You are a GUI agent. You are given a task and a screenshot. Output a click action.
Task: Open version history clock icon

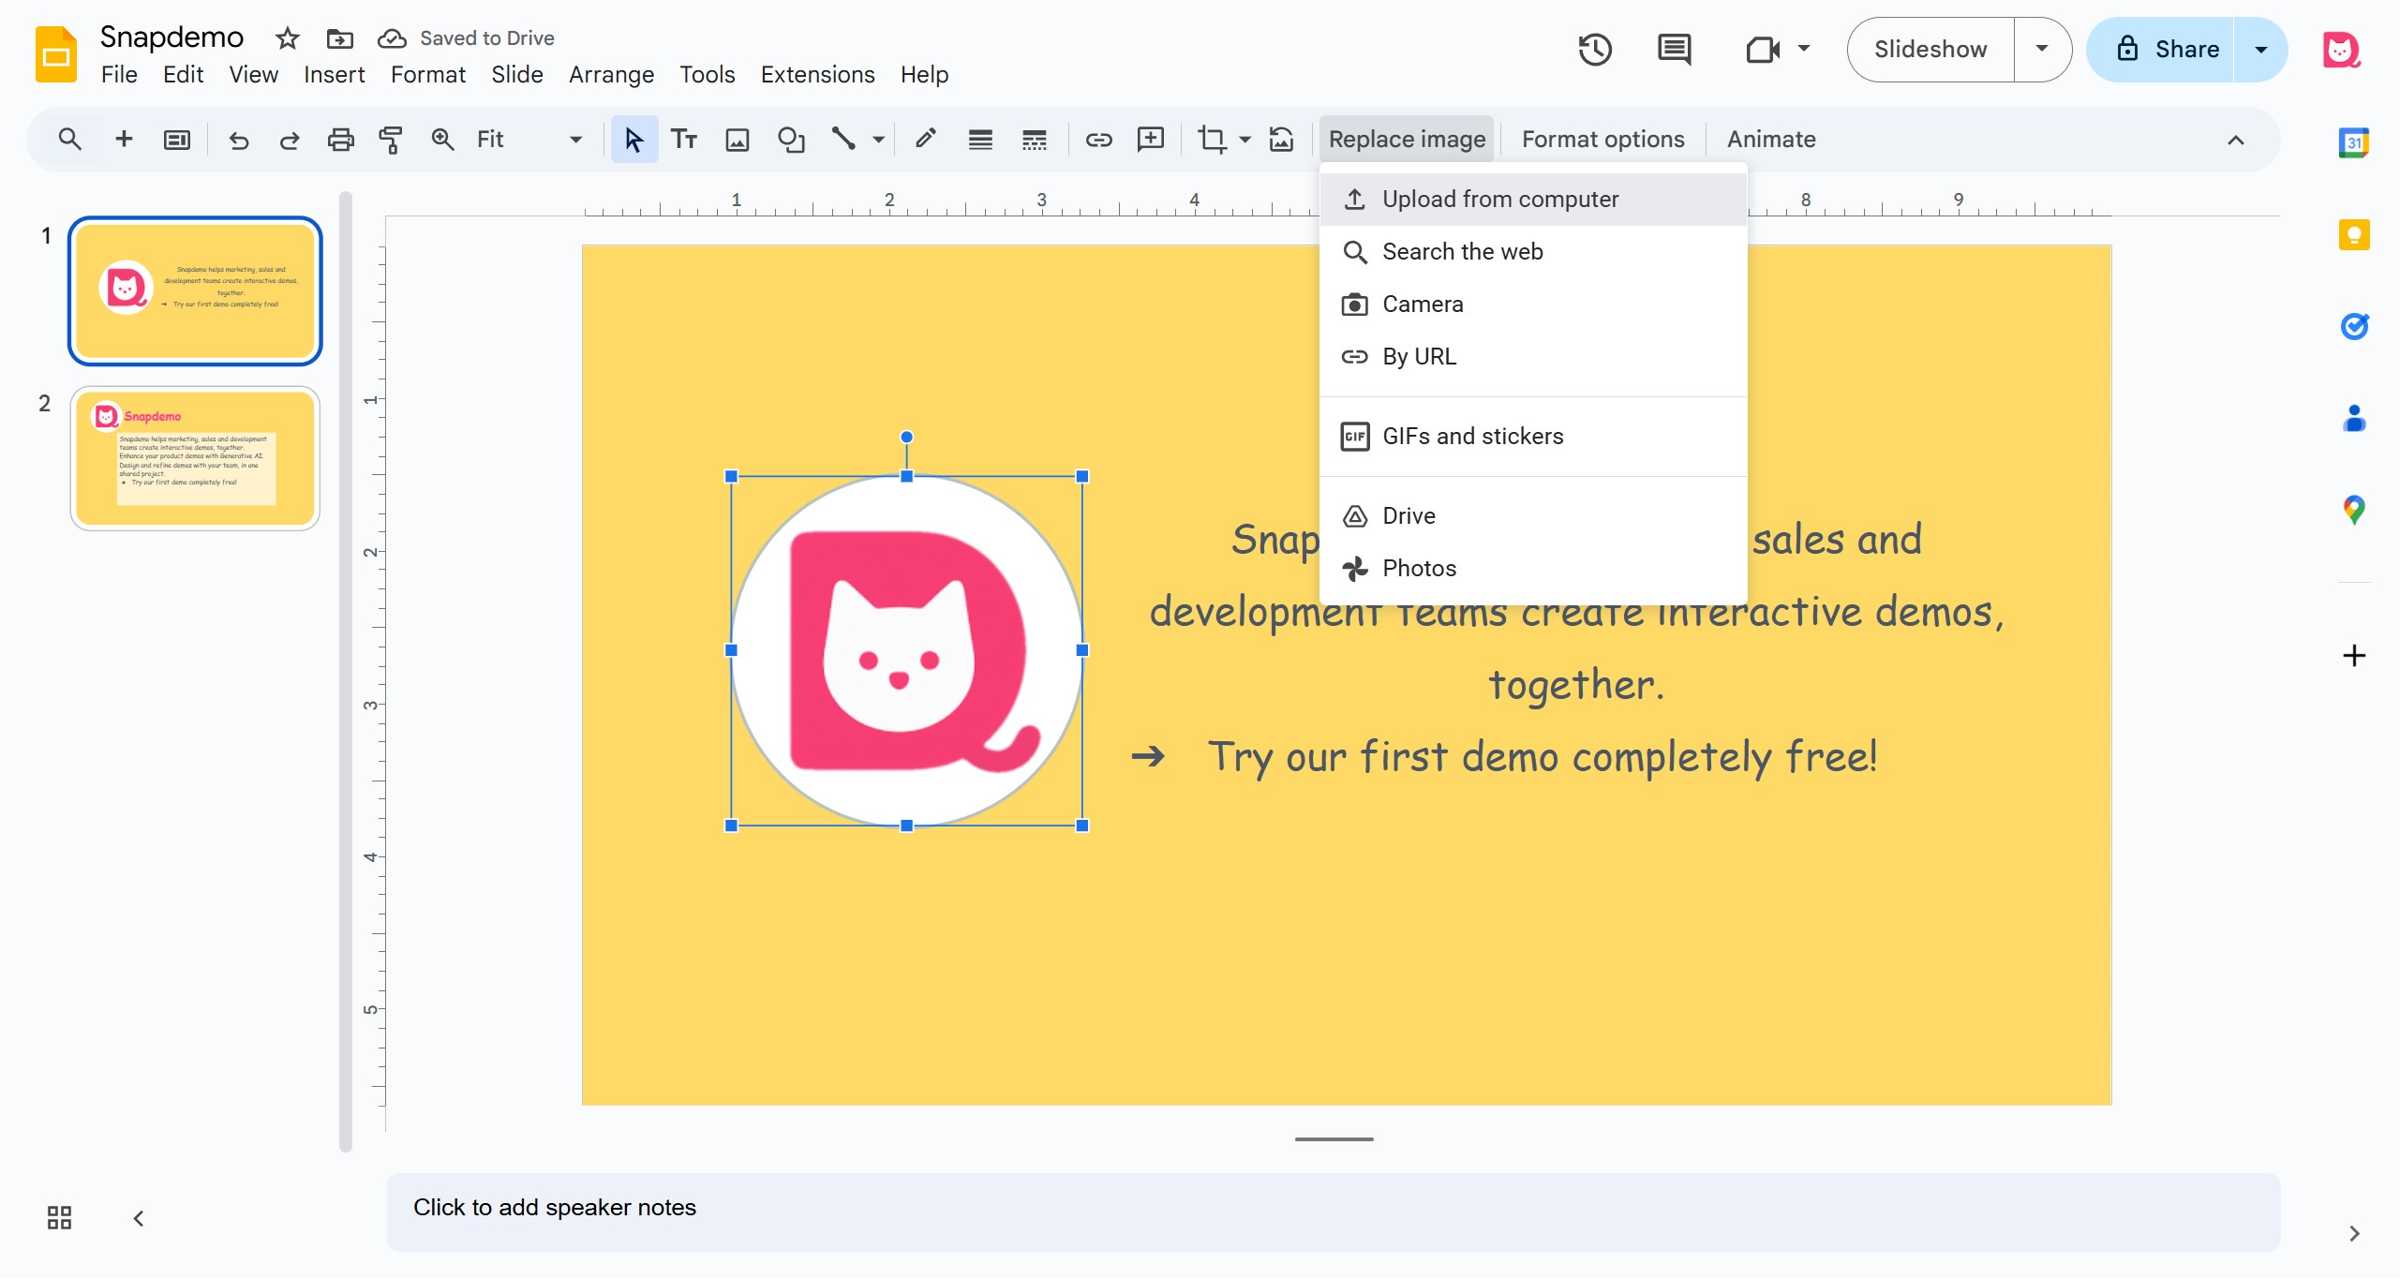(x=1594, y=50)
